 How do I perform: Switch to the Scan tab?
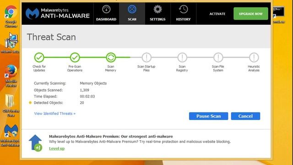(x=132, y=13)
